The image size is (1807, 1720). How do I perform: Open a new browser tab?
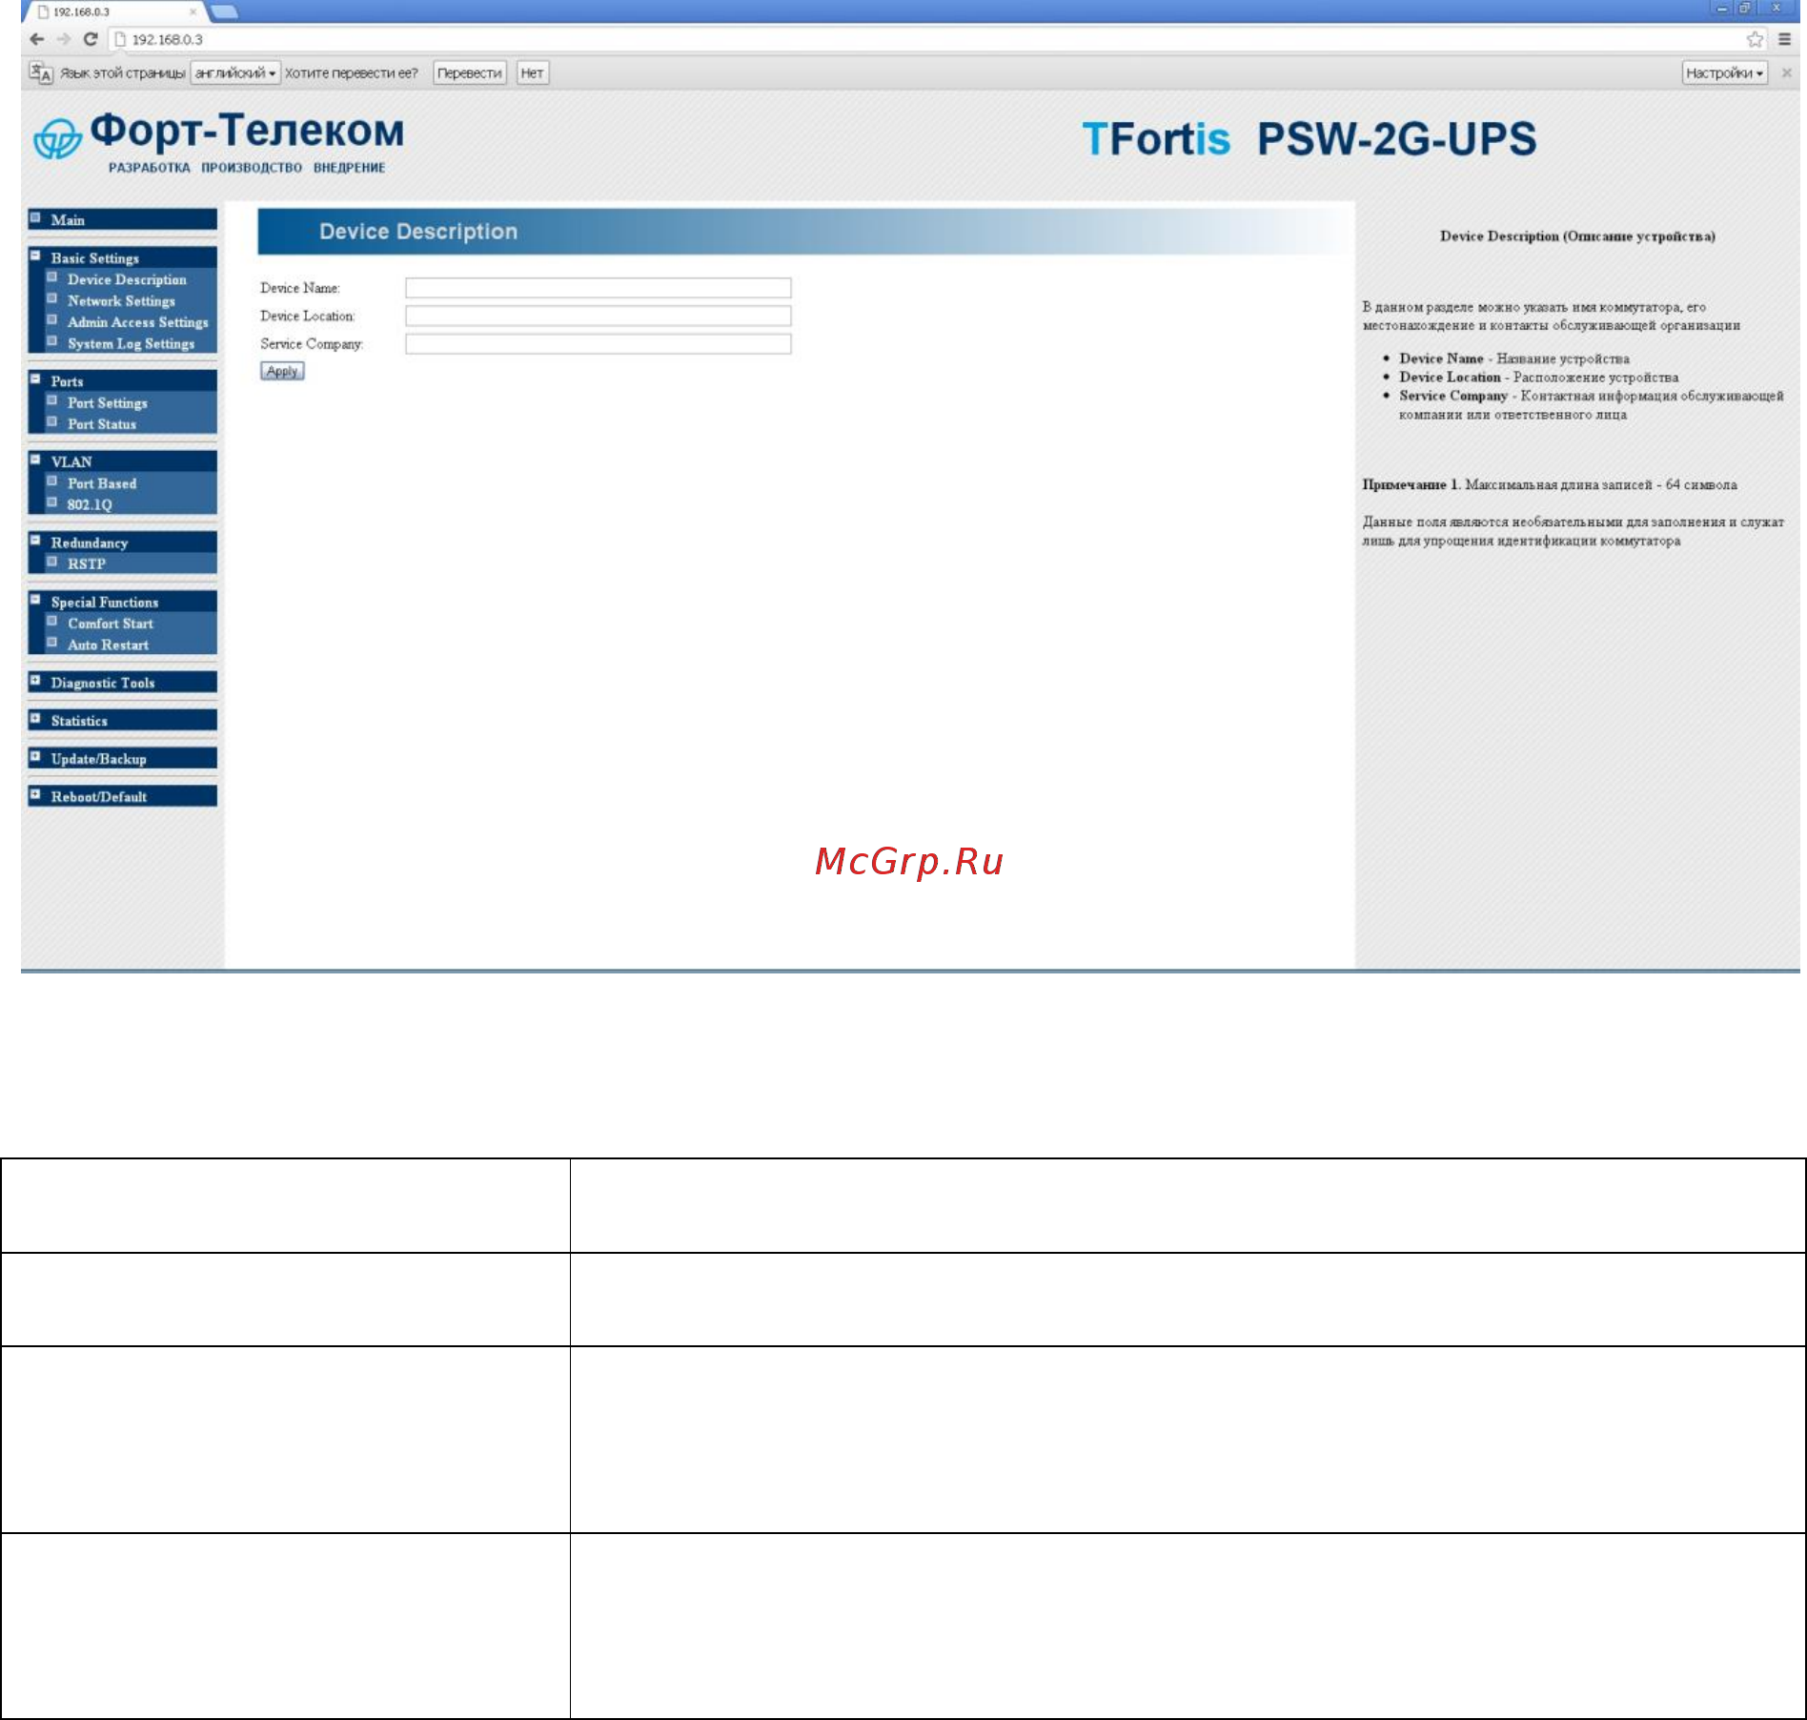click(x=224, y=11)
